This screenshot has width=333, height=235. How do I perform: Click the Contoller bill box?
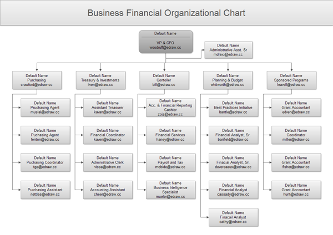tap(164, 80)
